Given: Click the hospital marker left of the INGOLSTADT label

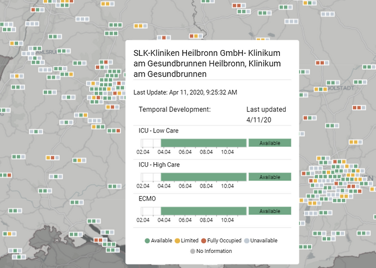Looking at the screenshot, I should [321, 89].
